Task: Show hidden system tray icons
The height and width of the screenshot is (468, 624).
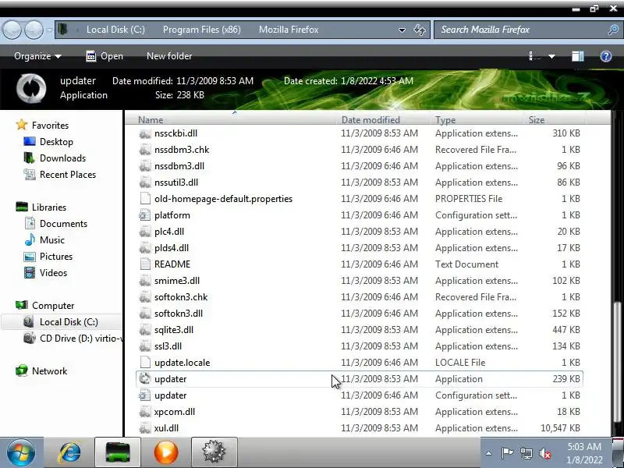Action: click(489, 453)
